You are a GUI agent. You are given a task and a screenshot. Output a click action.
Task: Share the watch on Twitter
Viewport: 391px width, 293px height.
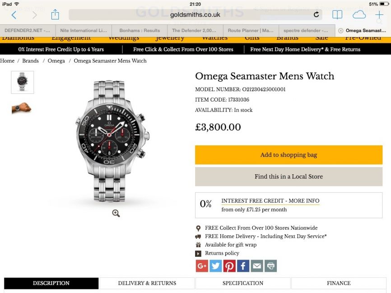(216, 266)
